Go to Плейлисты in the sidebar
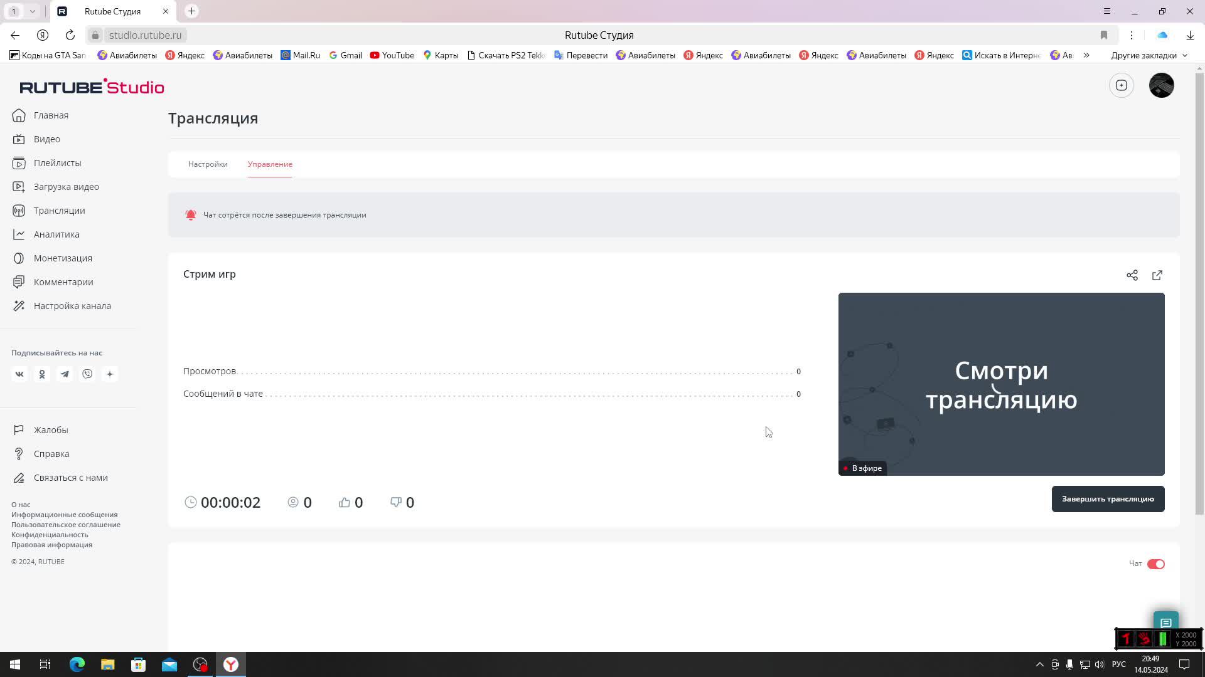 [47, 163]
